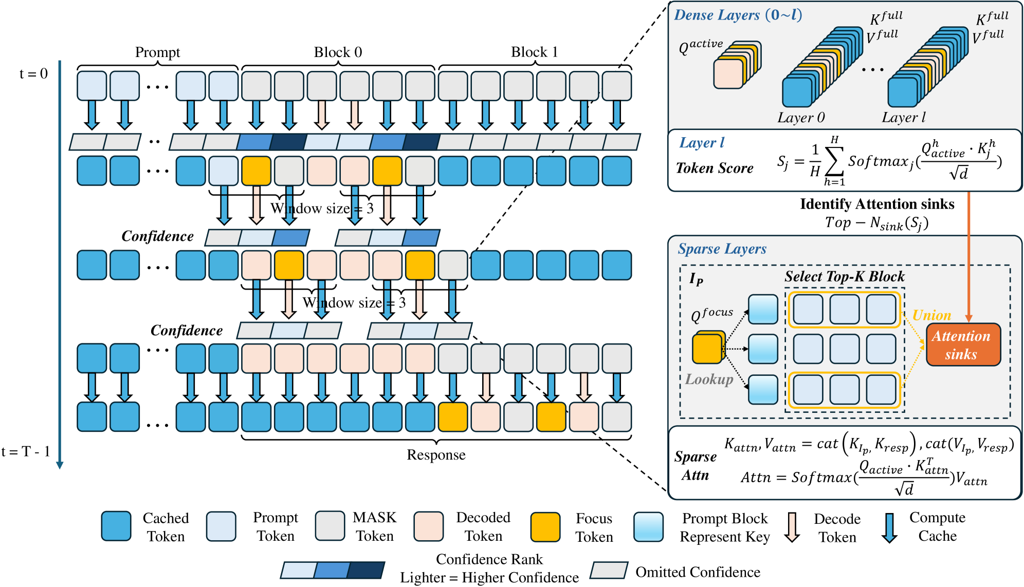Click the yellow Union label
Image resolution: width=1024 pixels, height=587 pixels.
tap(931, 315)
